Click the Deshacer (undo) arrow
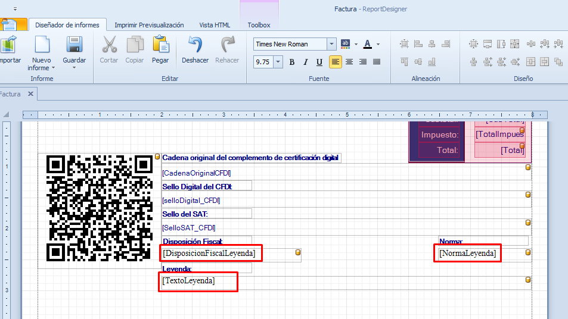568x319 pixels. pos(195,45)
